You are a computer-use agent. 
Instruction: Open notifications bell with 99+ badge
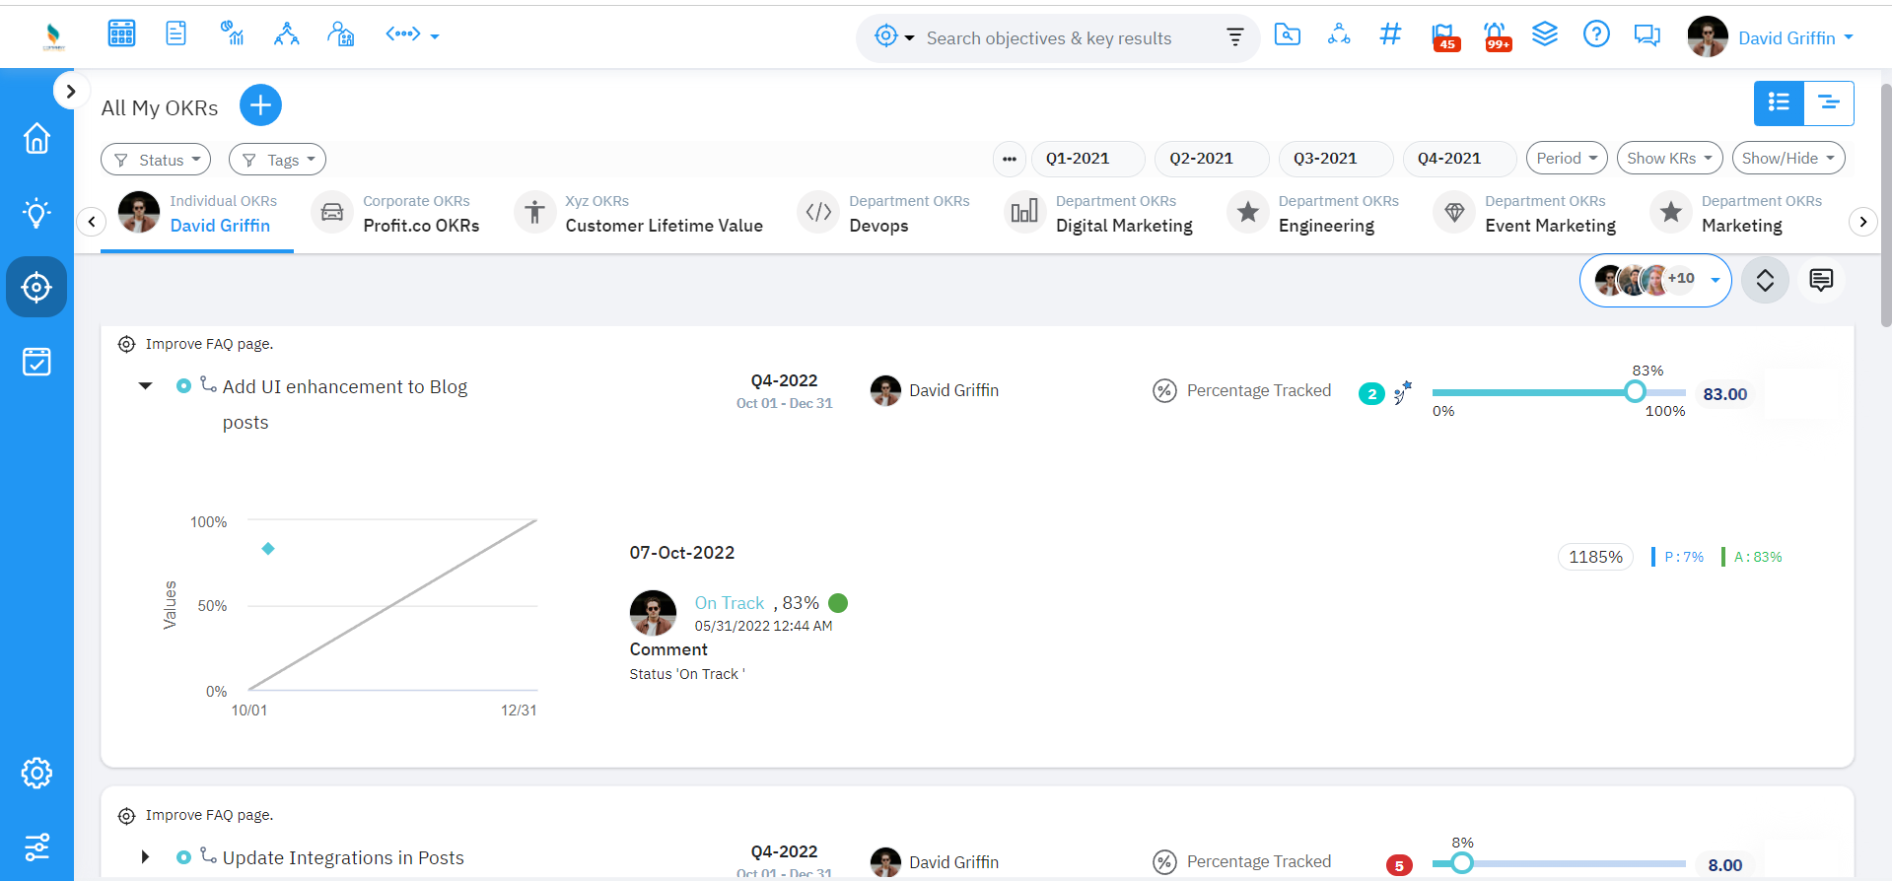(x=1496, y=36)
